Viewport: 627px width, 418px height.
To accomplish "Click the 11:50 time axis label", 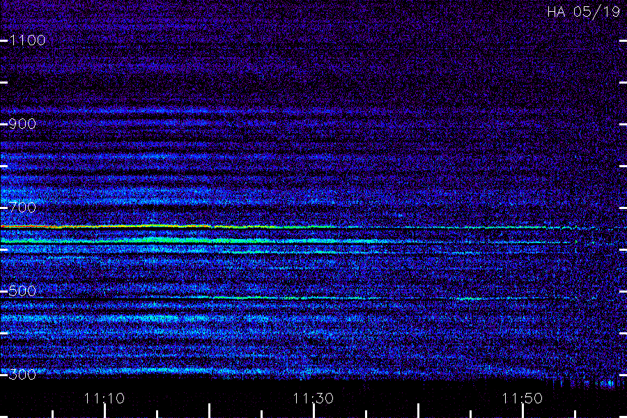I will (x=522, y=398).
